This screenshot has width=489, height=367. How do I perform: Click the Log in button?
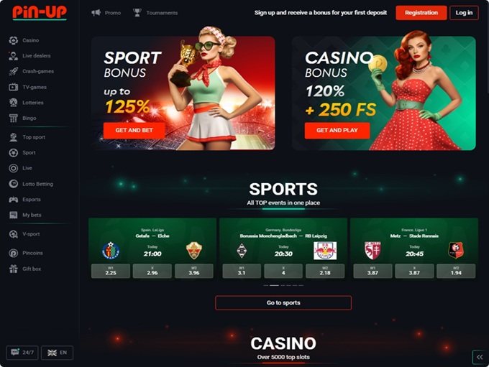click(x=464, y=13)
